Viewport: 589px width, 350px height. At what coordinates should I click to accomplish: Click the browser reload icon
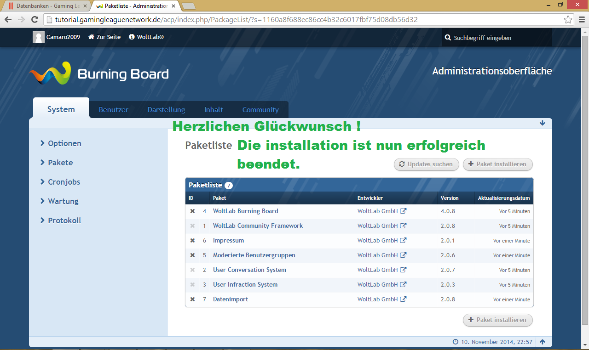point(35,19)
